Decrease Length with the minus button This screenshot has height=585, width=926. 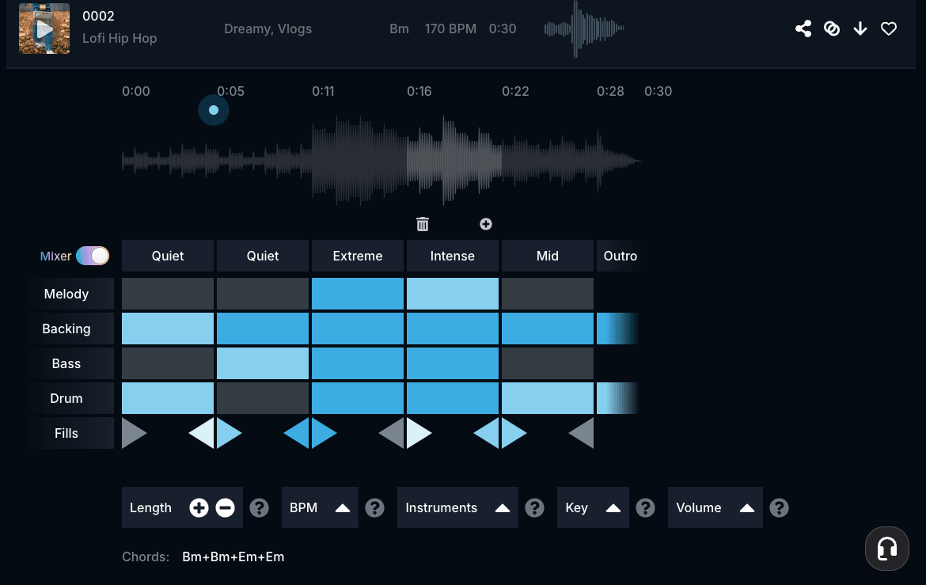pyautogui.click(x=225, y=507)
